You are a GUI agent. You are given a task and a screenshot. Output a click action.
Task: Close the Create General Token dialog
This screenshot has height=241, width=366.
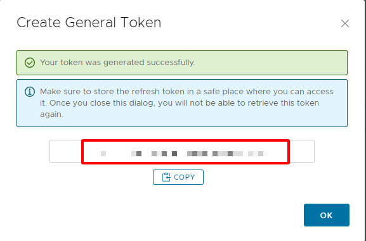(345, 23)
